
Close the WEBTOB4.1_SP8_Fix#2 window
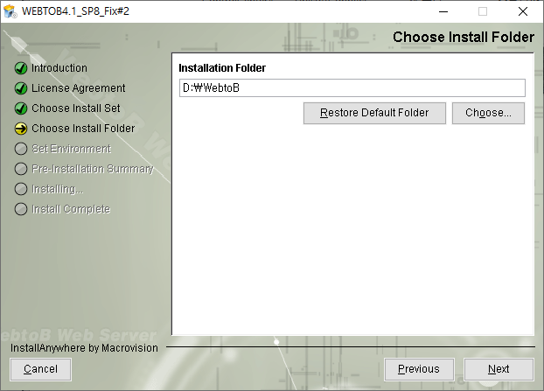coord(523,11)
